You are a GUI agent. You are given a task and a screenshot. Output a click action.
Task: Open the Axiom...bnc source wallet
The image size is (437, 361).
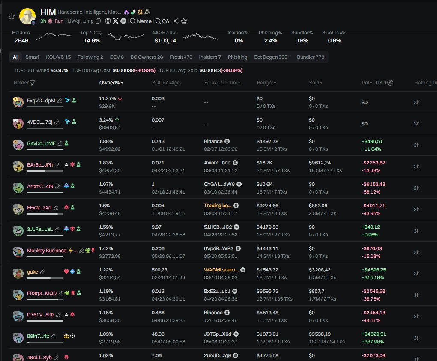click(x=217, y=163)
